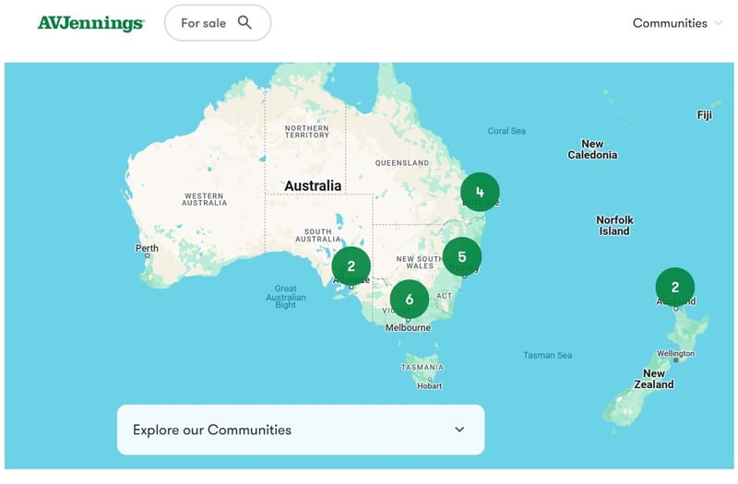Click the Western Australia state label
Screen dimensions: 738x484
204,199
